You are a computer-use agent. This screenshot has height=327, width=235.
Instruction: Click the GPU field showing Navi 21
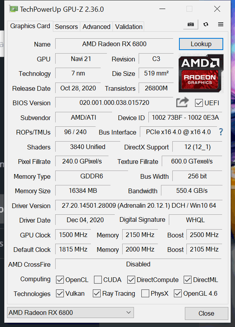[81, 59]
